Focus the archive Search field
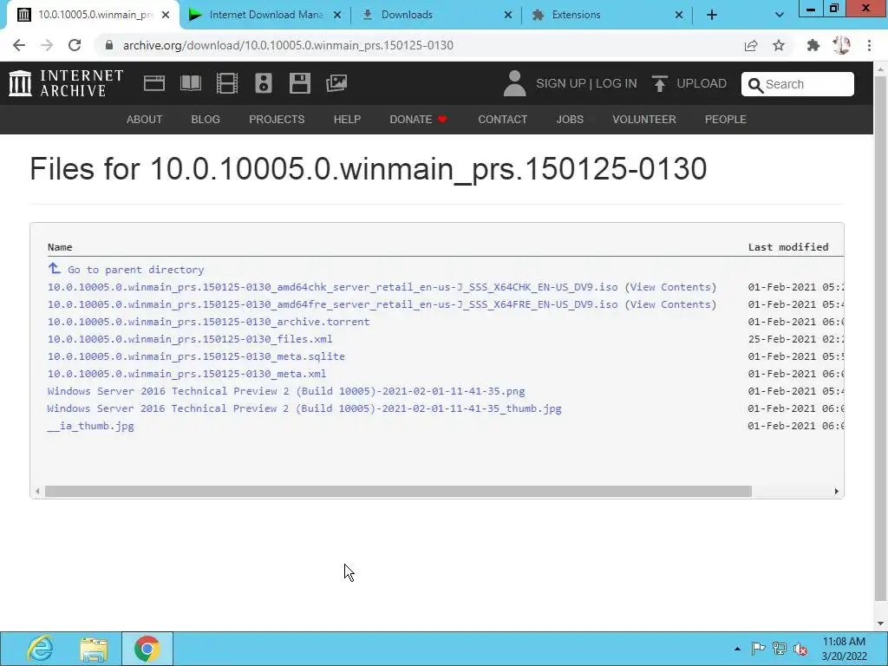Image resolution: width=888 pixels, height=666 pixels. click(798, 84)
